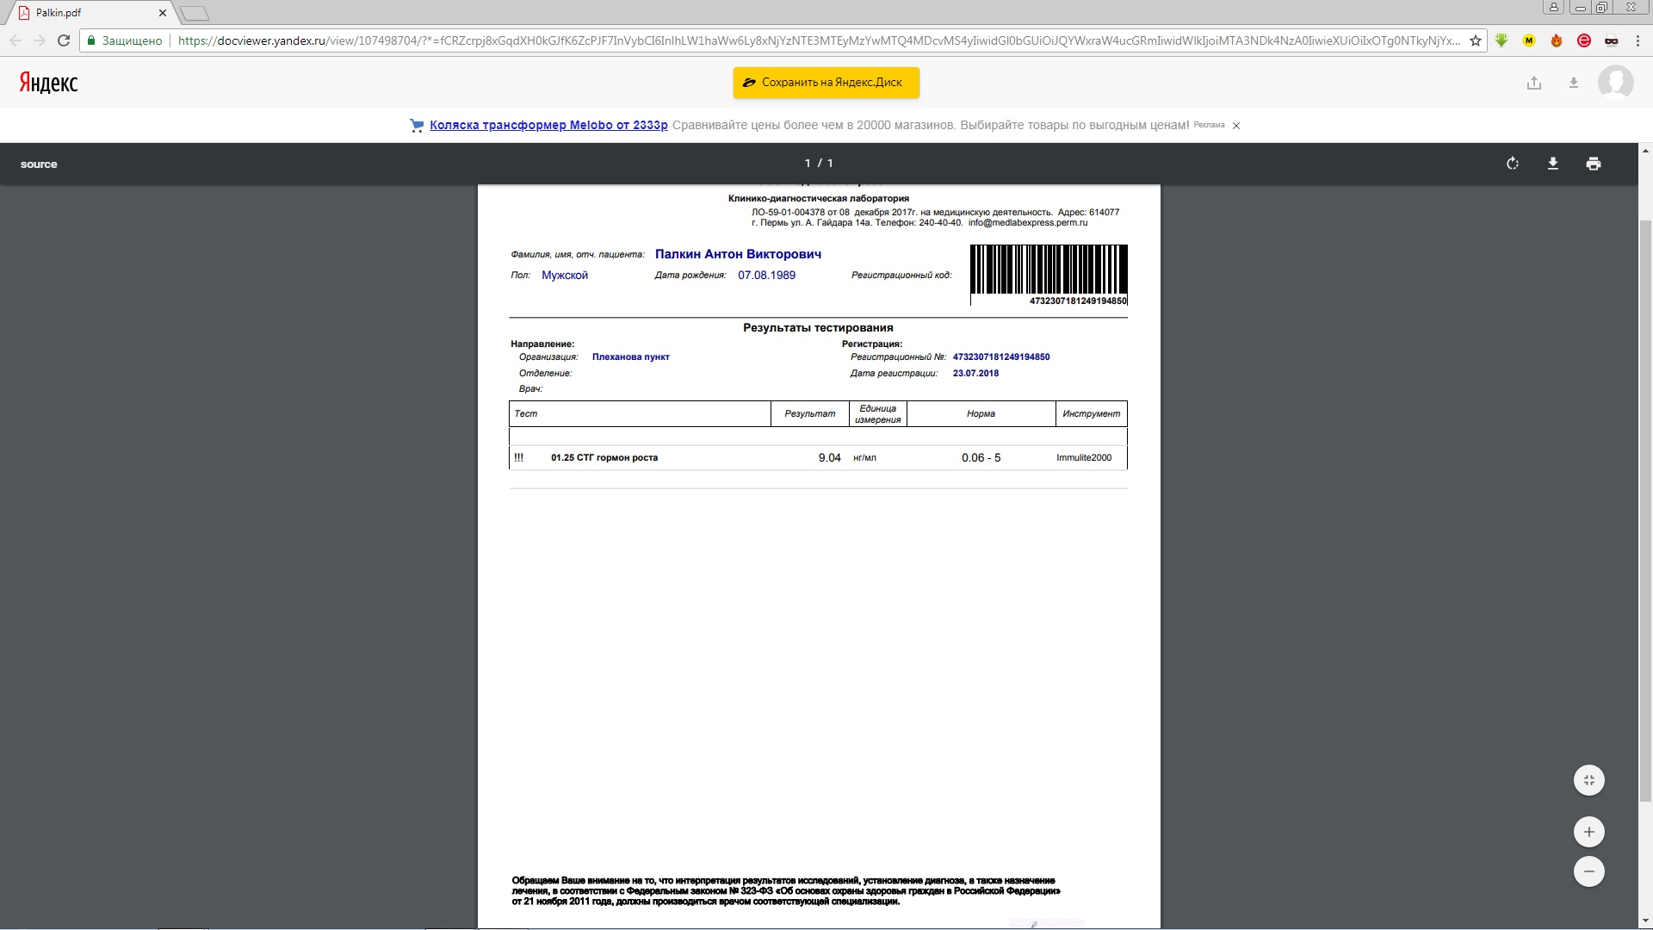Open the user profile avatar

coord(1615,83)
